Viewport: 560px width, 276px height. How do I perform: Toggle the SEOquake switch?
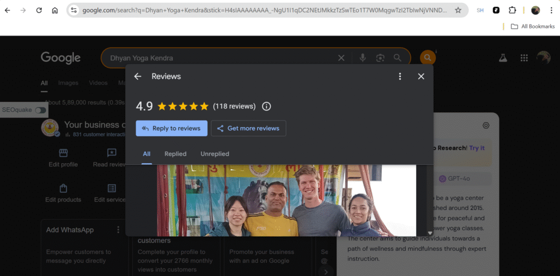pos(40,110)
